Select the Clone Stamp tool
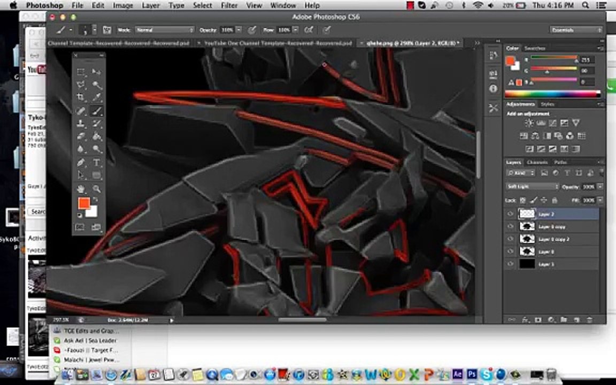Viewport: 616px width, 385px height. click(81, 124)
